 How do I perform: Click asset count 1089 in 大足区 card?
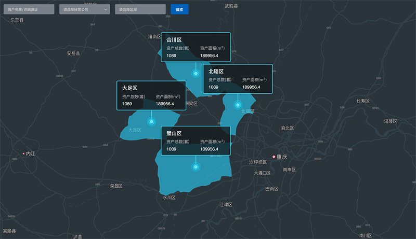coord(127,104)
